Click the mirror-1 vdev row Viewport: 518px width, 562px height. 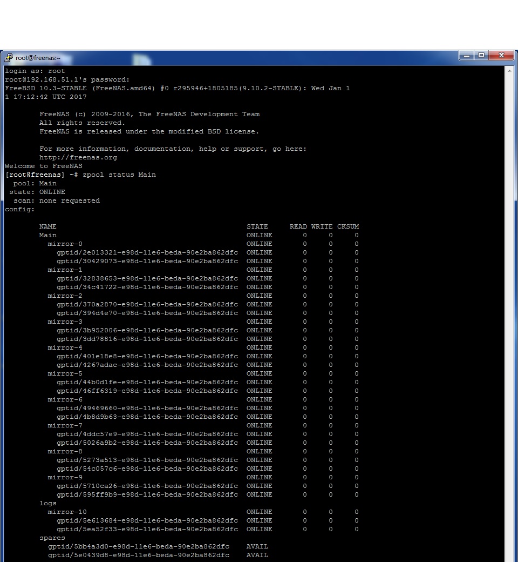point(203,270)
